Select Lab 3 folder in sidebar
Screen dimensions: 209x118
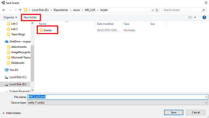click(x=12, y=29)
